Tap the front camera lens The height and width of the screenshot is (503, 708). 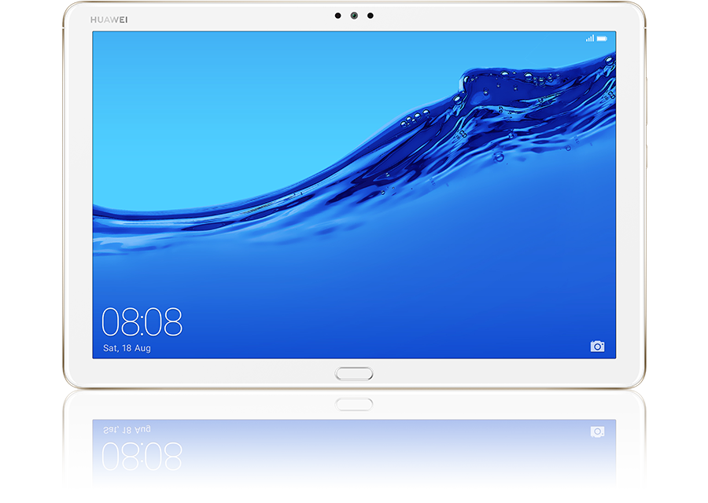tap(354, 16)
